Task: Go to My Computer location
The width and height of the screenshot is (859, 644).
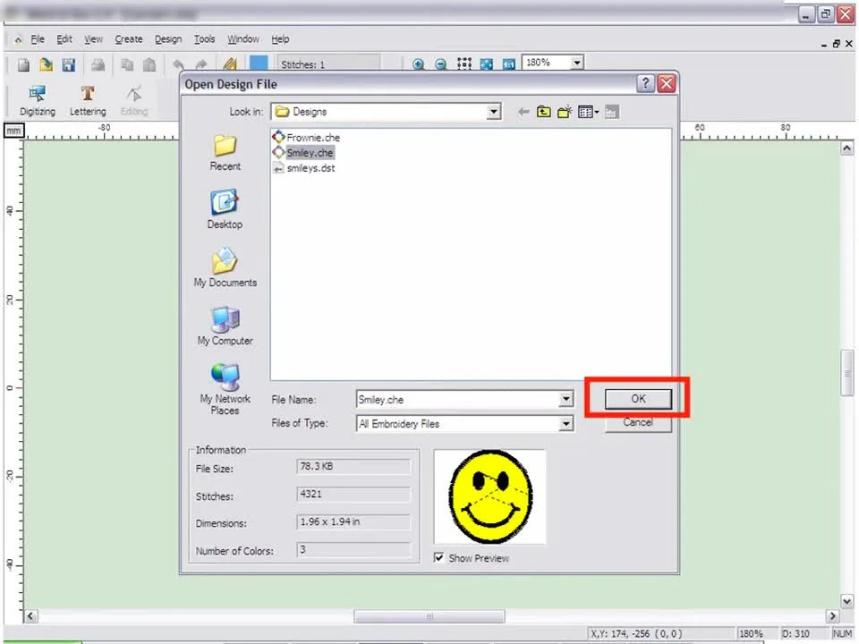Action: click(x=225, y=326)
